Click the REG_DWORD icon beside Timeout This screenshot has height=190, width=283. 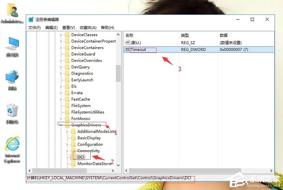pos(127,49)
